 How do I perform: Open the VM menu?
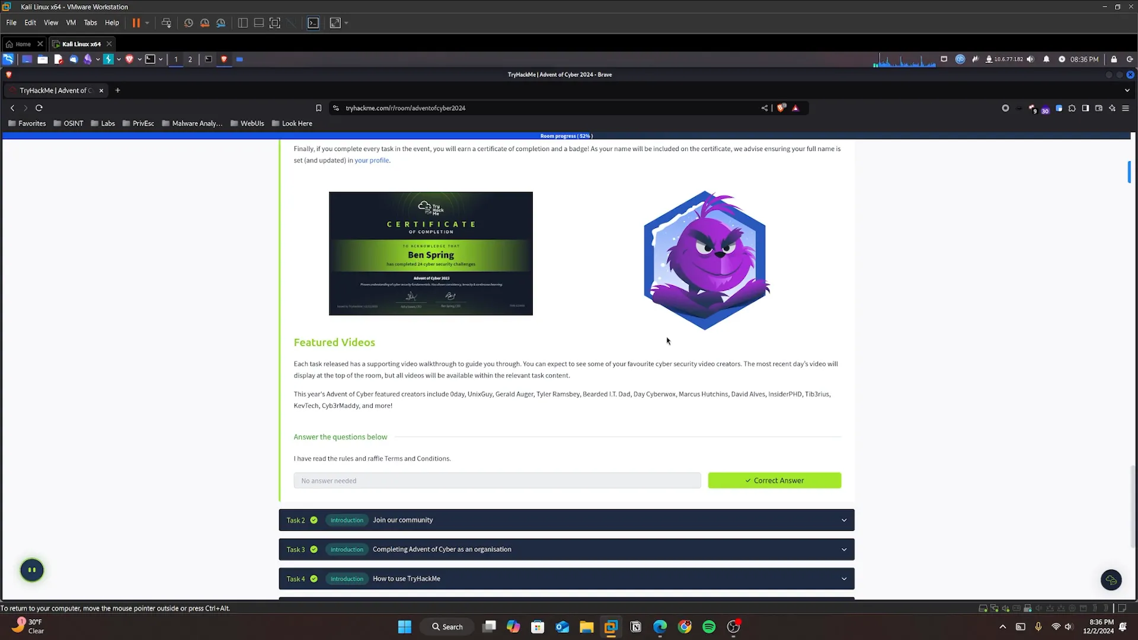(x=71, y=23)
